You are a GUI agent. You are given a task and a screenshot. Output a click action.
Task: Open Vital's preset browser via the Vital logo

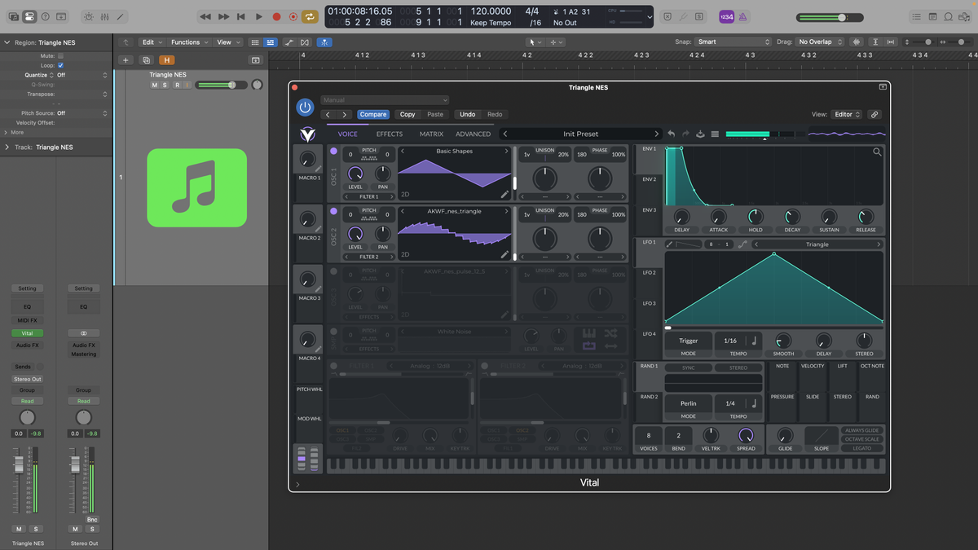tap(307, 133)
